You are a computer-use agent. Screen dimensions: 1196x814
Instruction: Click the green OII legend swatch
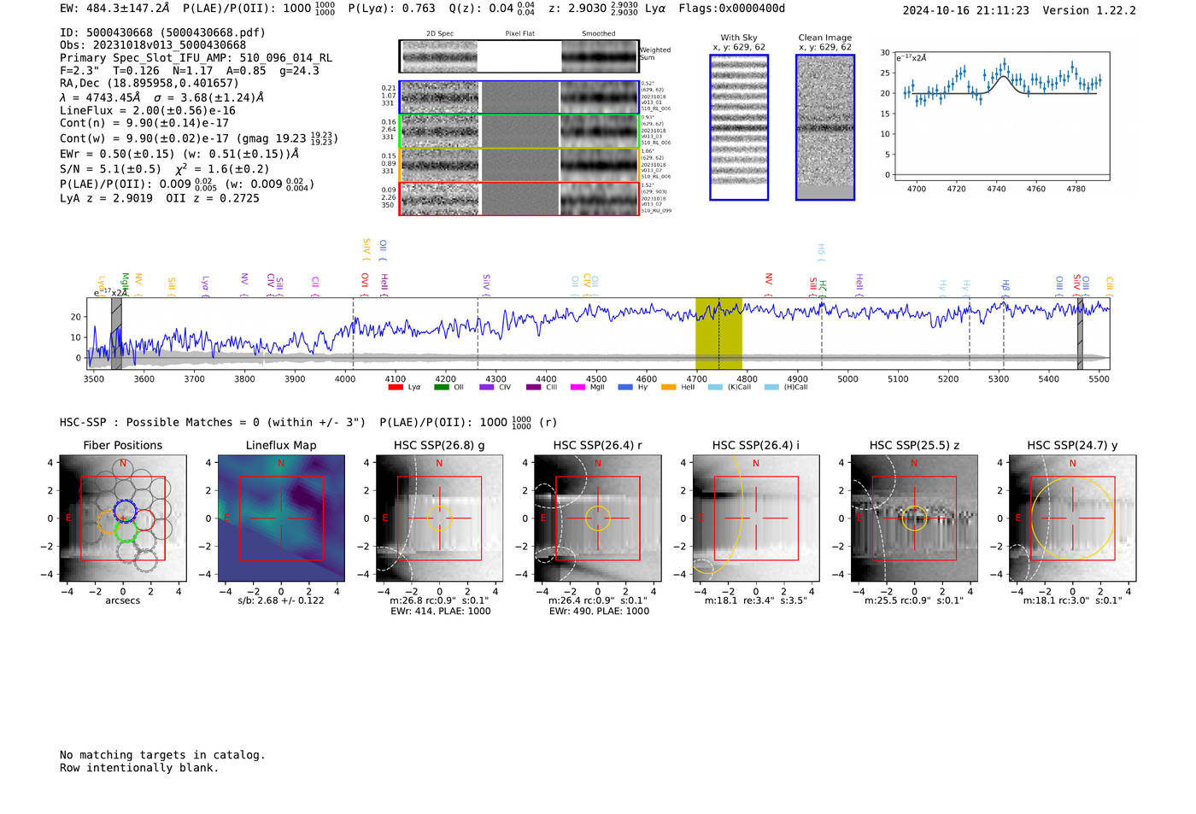tap(441, 387)
